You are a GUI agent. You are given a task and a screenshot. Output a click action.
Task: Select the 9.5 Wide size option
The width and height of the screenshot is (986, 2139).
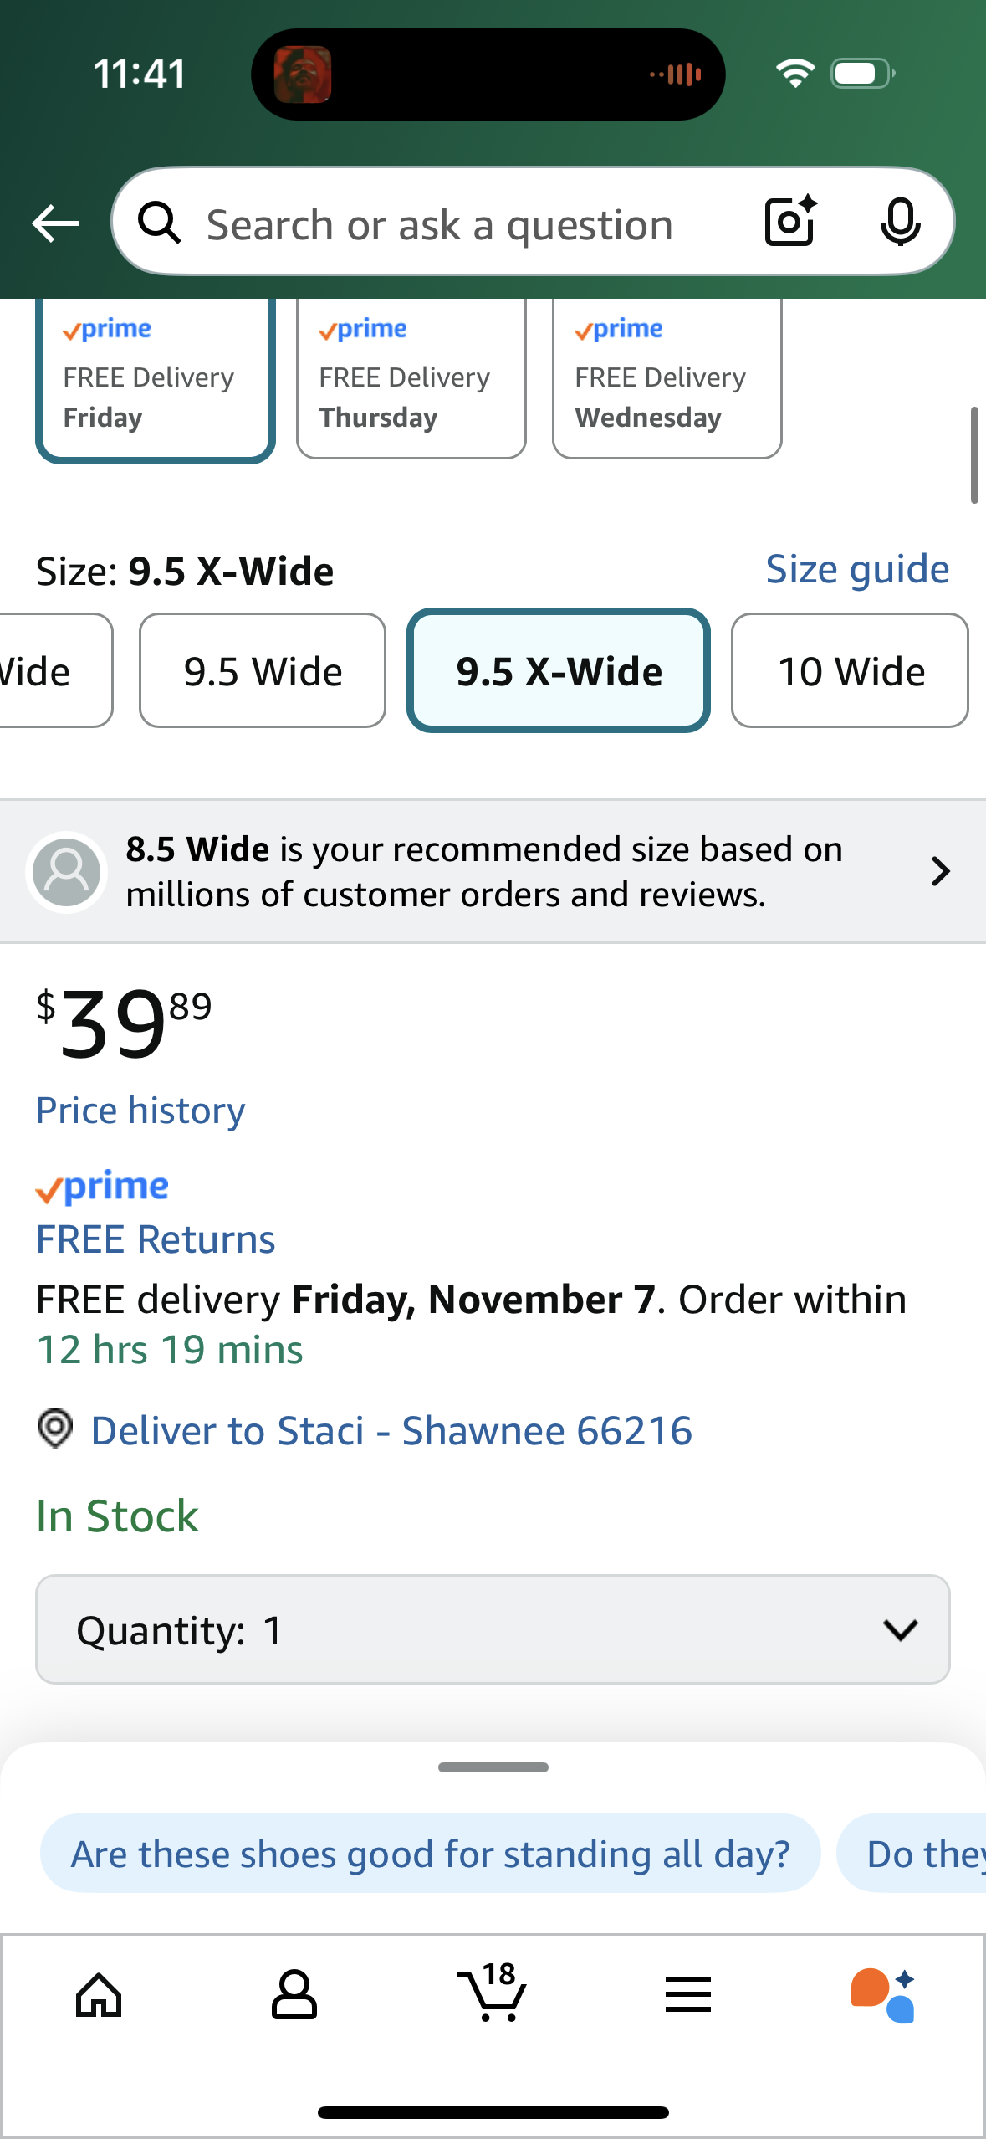pyautogui.click(x=263, y=671)
